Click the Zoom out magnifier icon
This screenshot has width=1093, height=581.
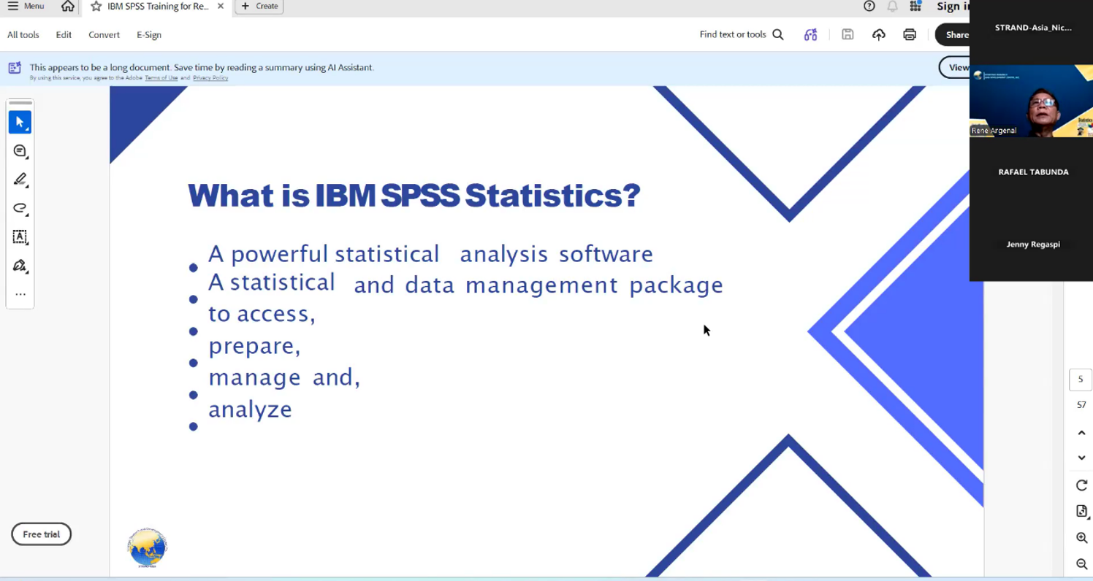pos(1082,564)
